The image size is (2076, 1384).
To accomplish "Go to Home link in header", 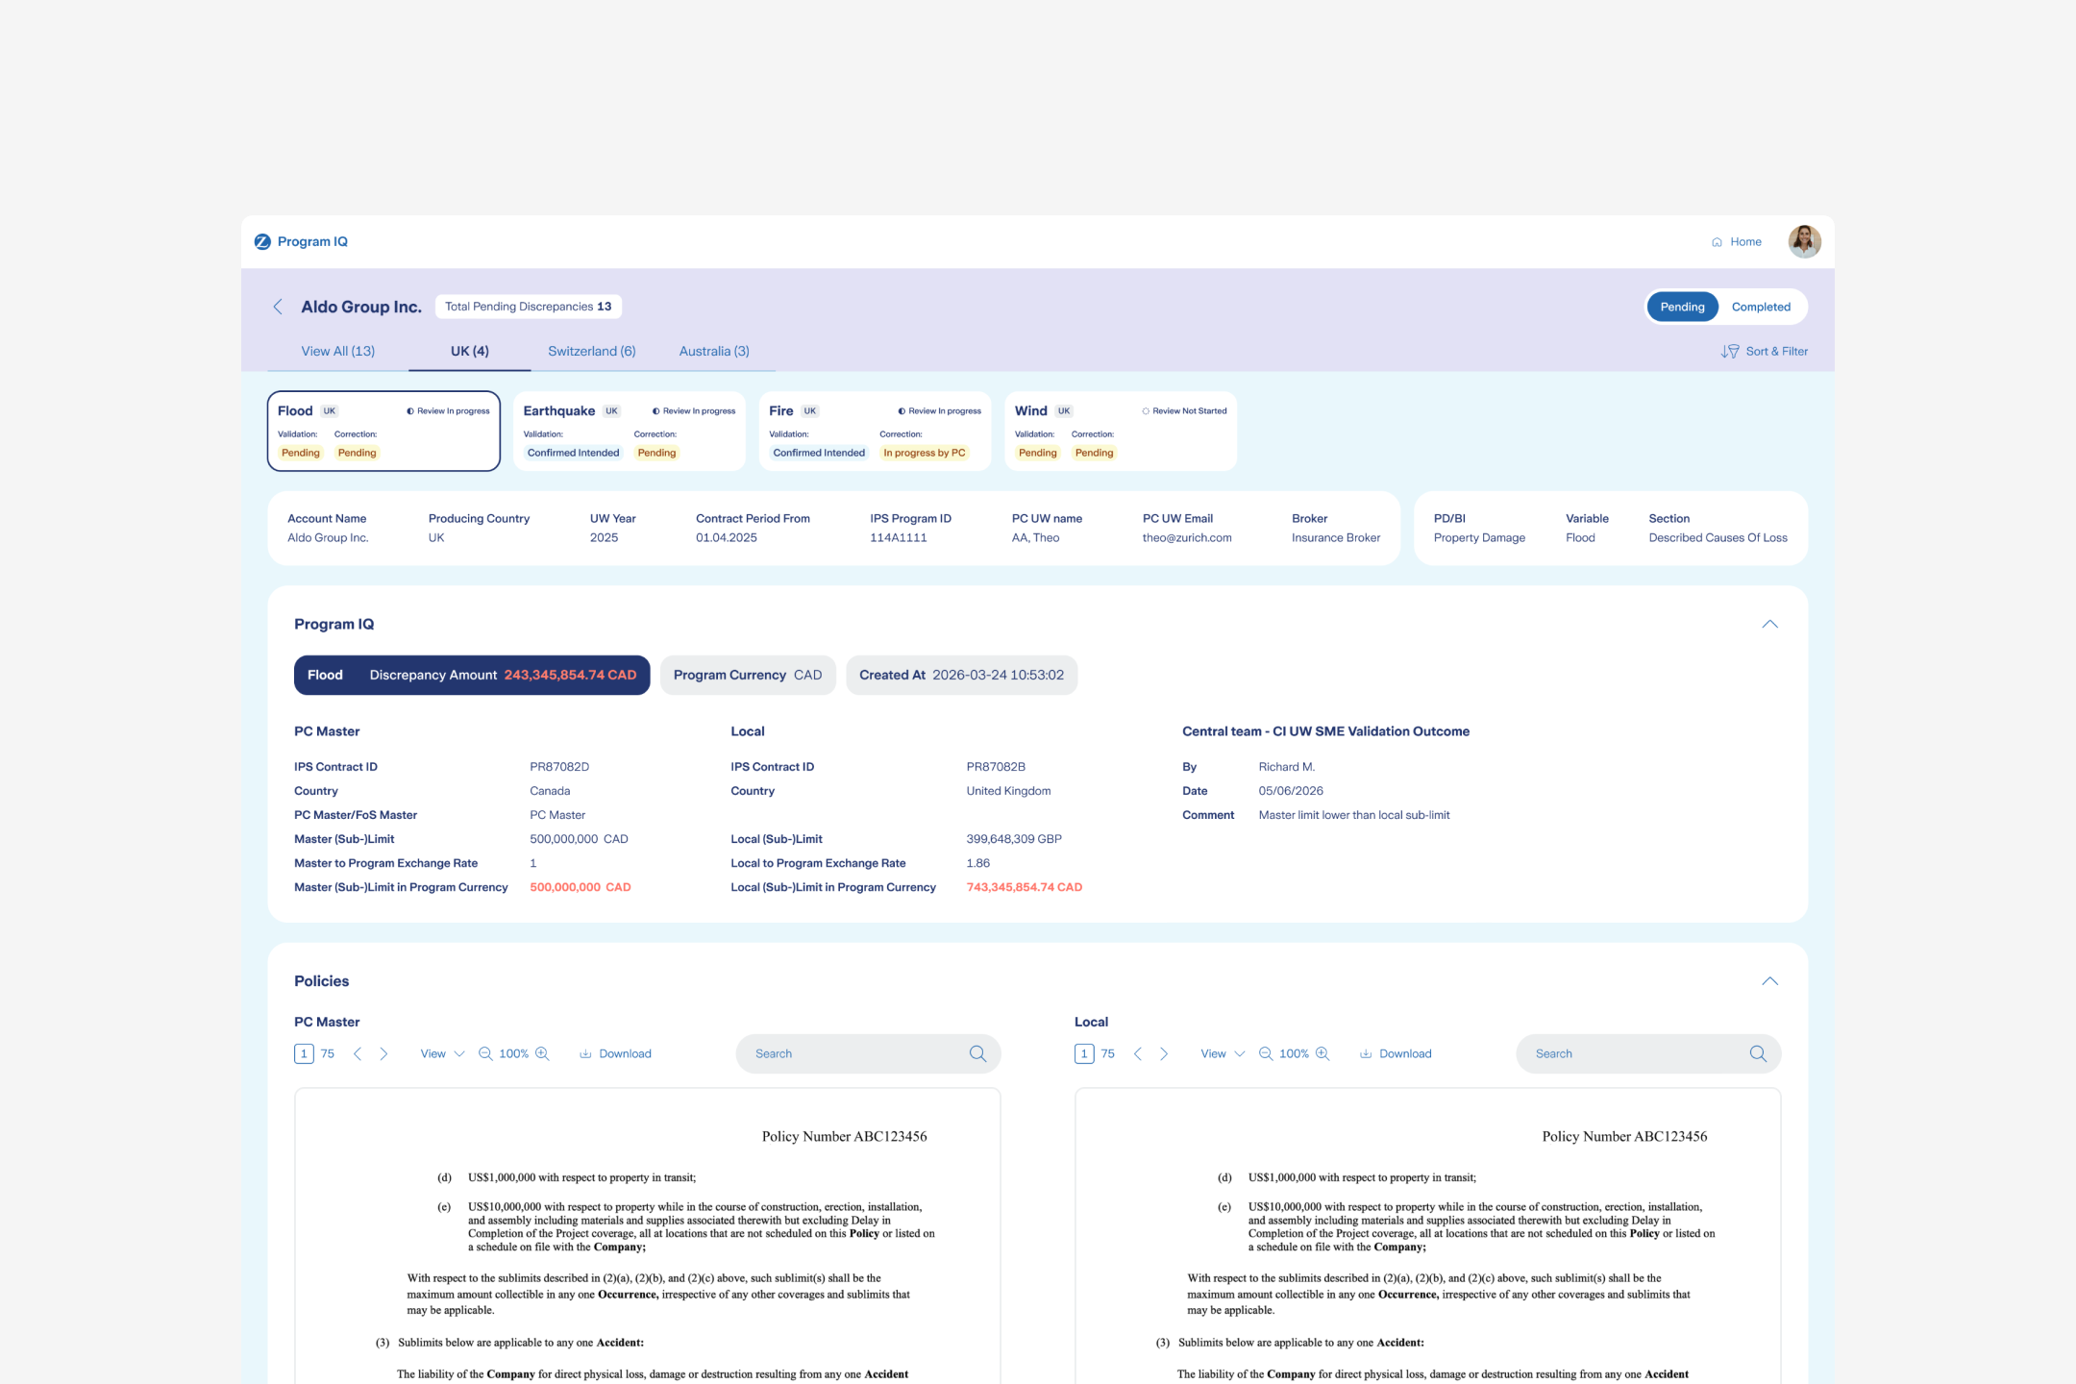I will (1737, 241).
